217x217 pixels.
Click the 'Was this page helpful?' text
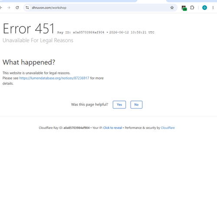point(89,104)
